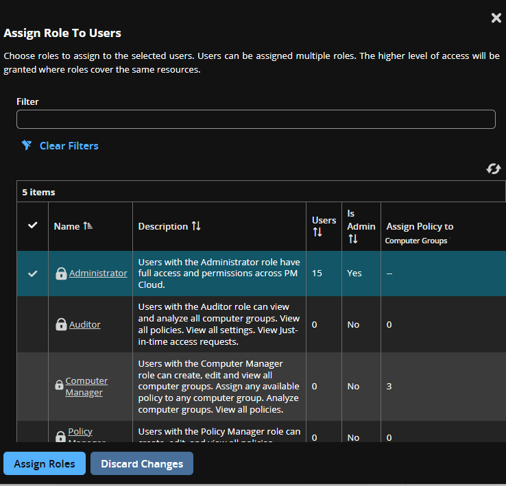Click the Administrator role description text
The height and width of the screenshot is (486, 506).
click(x=219, y=273)
